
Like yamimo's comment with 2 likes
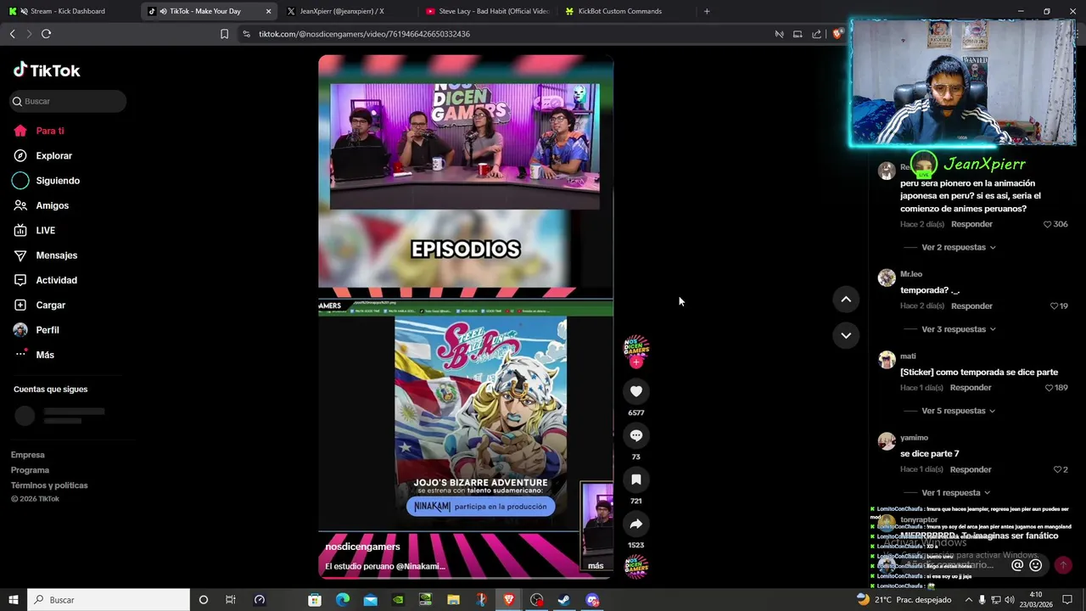click(x=1057, y=469)
